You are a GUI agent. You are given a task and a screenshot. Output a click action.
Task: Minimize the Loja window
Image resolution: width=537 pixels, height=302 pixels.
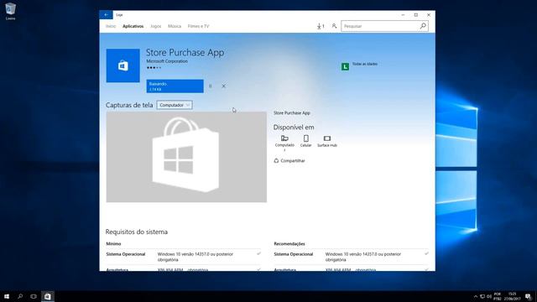pyautogui.click(x=403, y=15)
